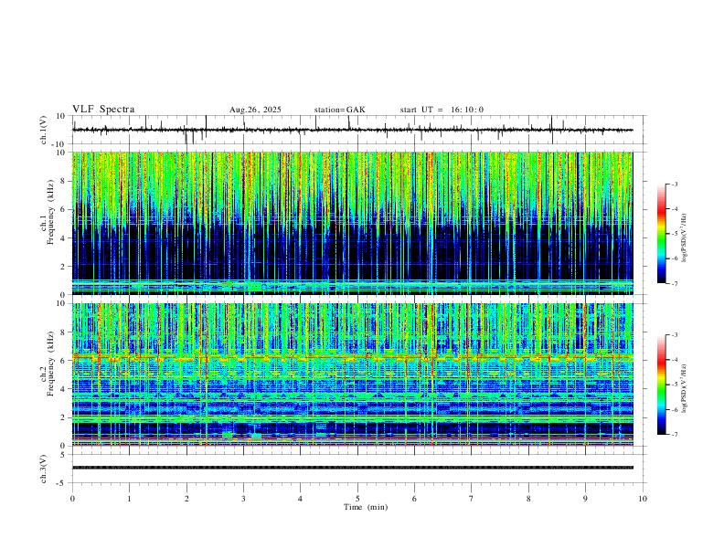Click the ch.1 'Frequency (kHz)' axis label
Viewport: 724px width, 559px height.
pyautogui.click(x=50, y=213)
